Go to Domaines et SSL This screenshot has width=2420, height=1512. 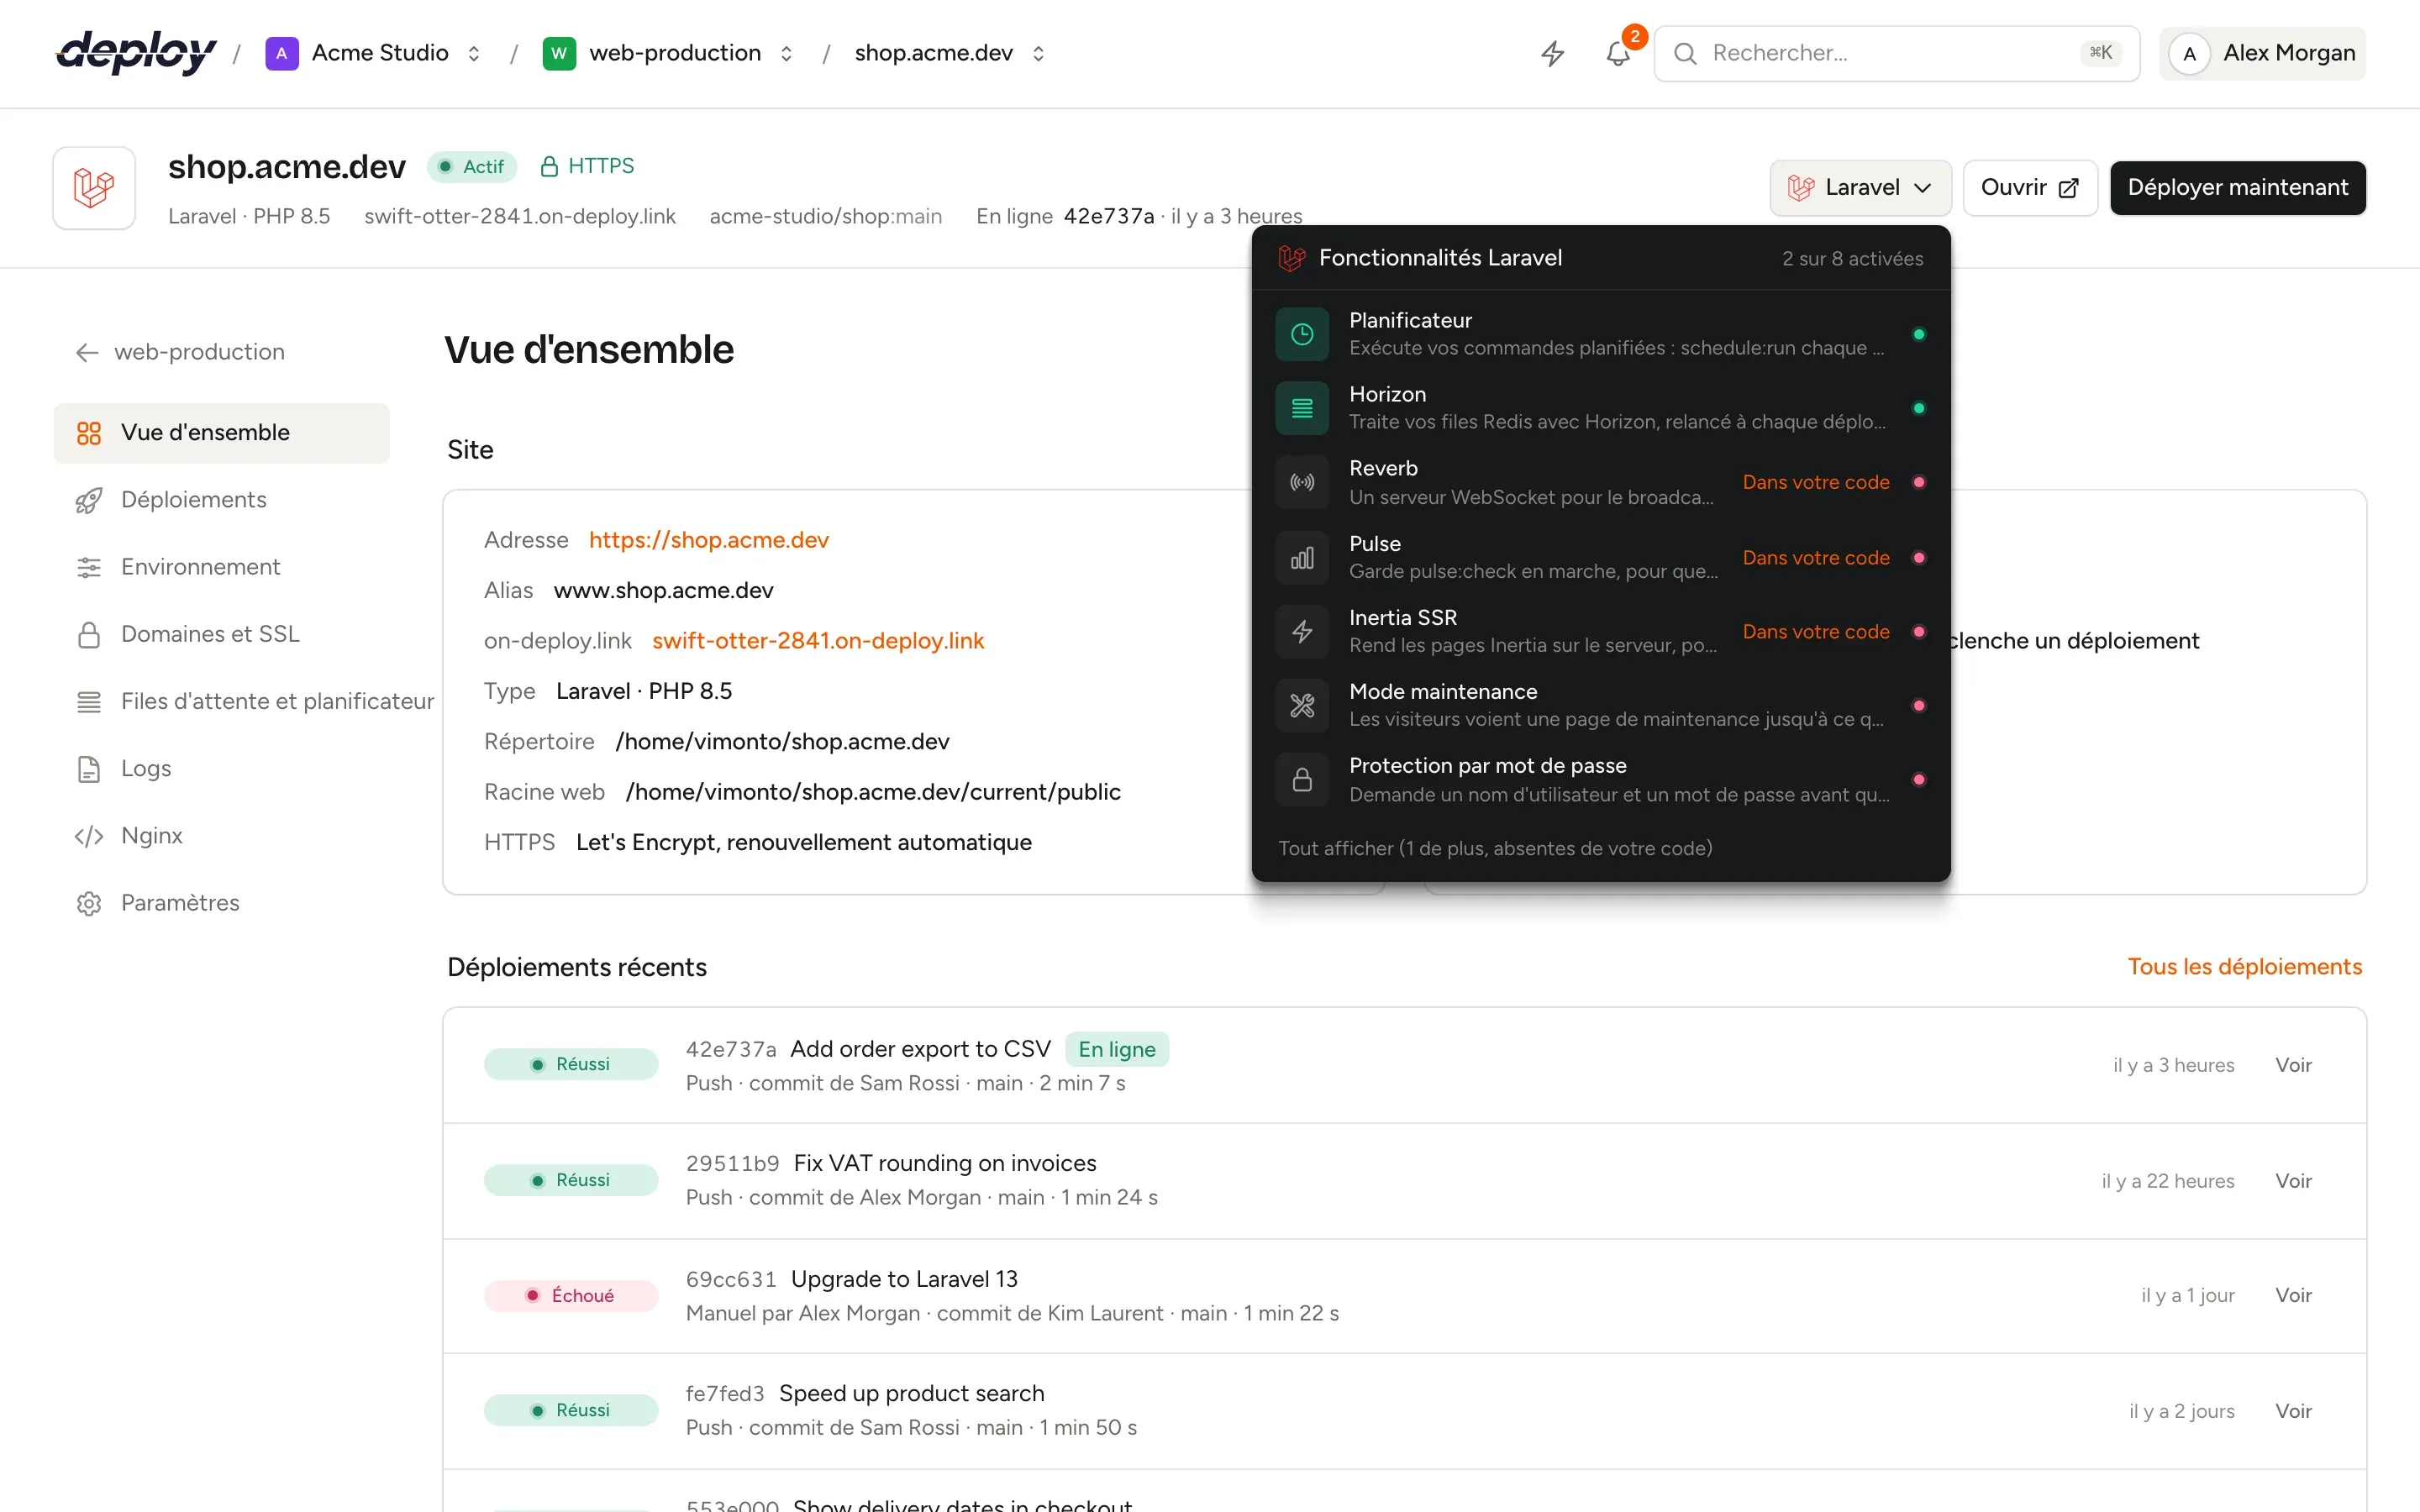click(x=222, y=634)
